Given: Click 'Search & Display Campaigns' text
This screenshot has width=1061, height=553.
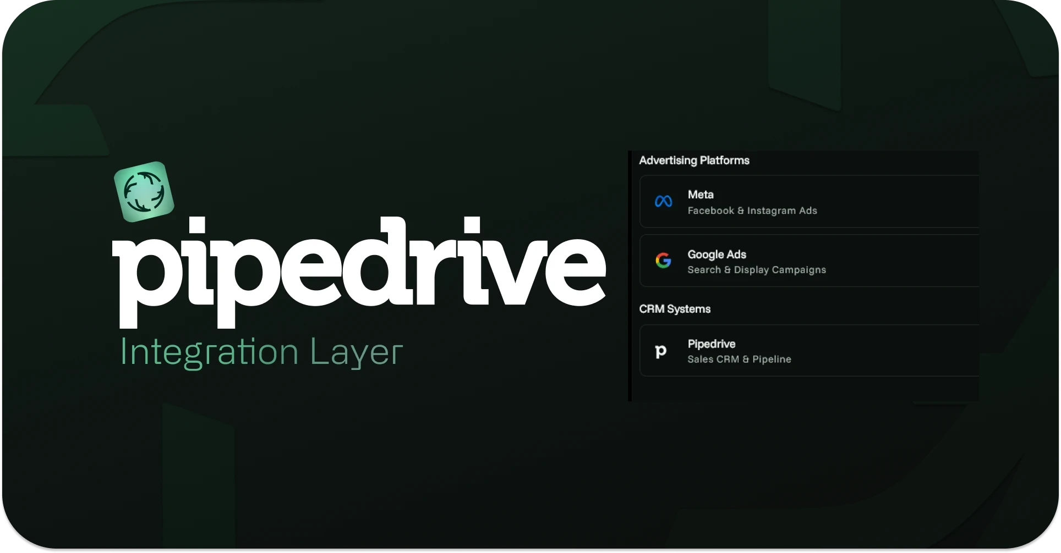Looking at the screenshot, I should 756,269.
